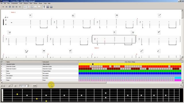The image size is (184, 103).
Task: Open the Beat menu
Action: click(31, 3)
